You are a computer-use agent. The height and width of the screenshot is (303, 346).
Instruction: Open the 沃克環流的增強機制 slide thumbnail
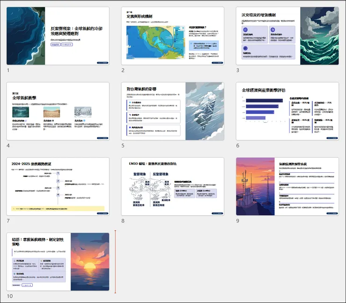tap(287, 35)
